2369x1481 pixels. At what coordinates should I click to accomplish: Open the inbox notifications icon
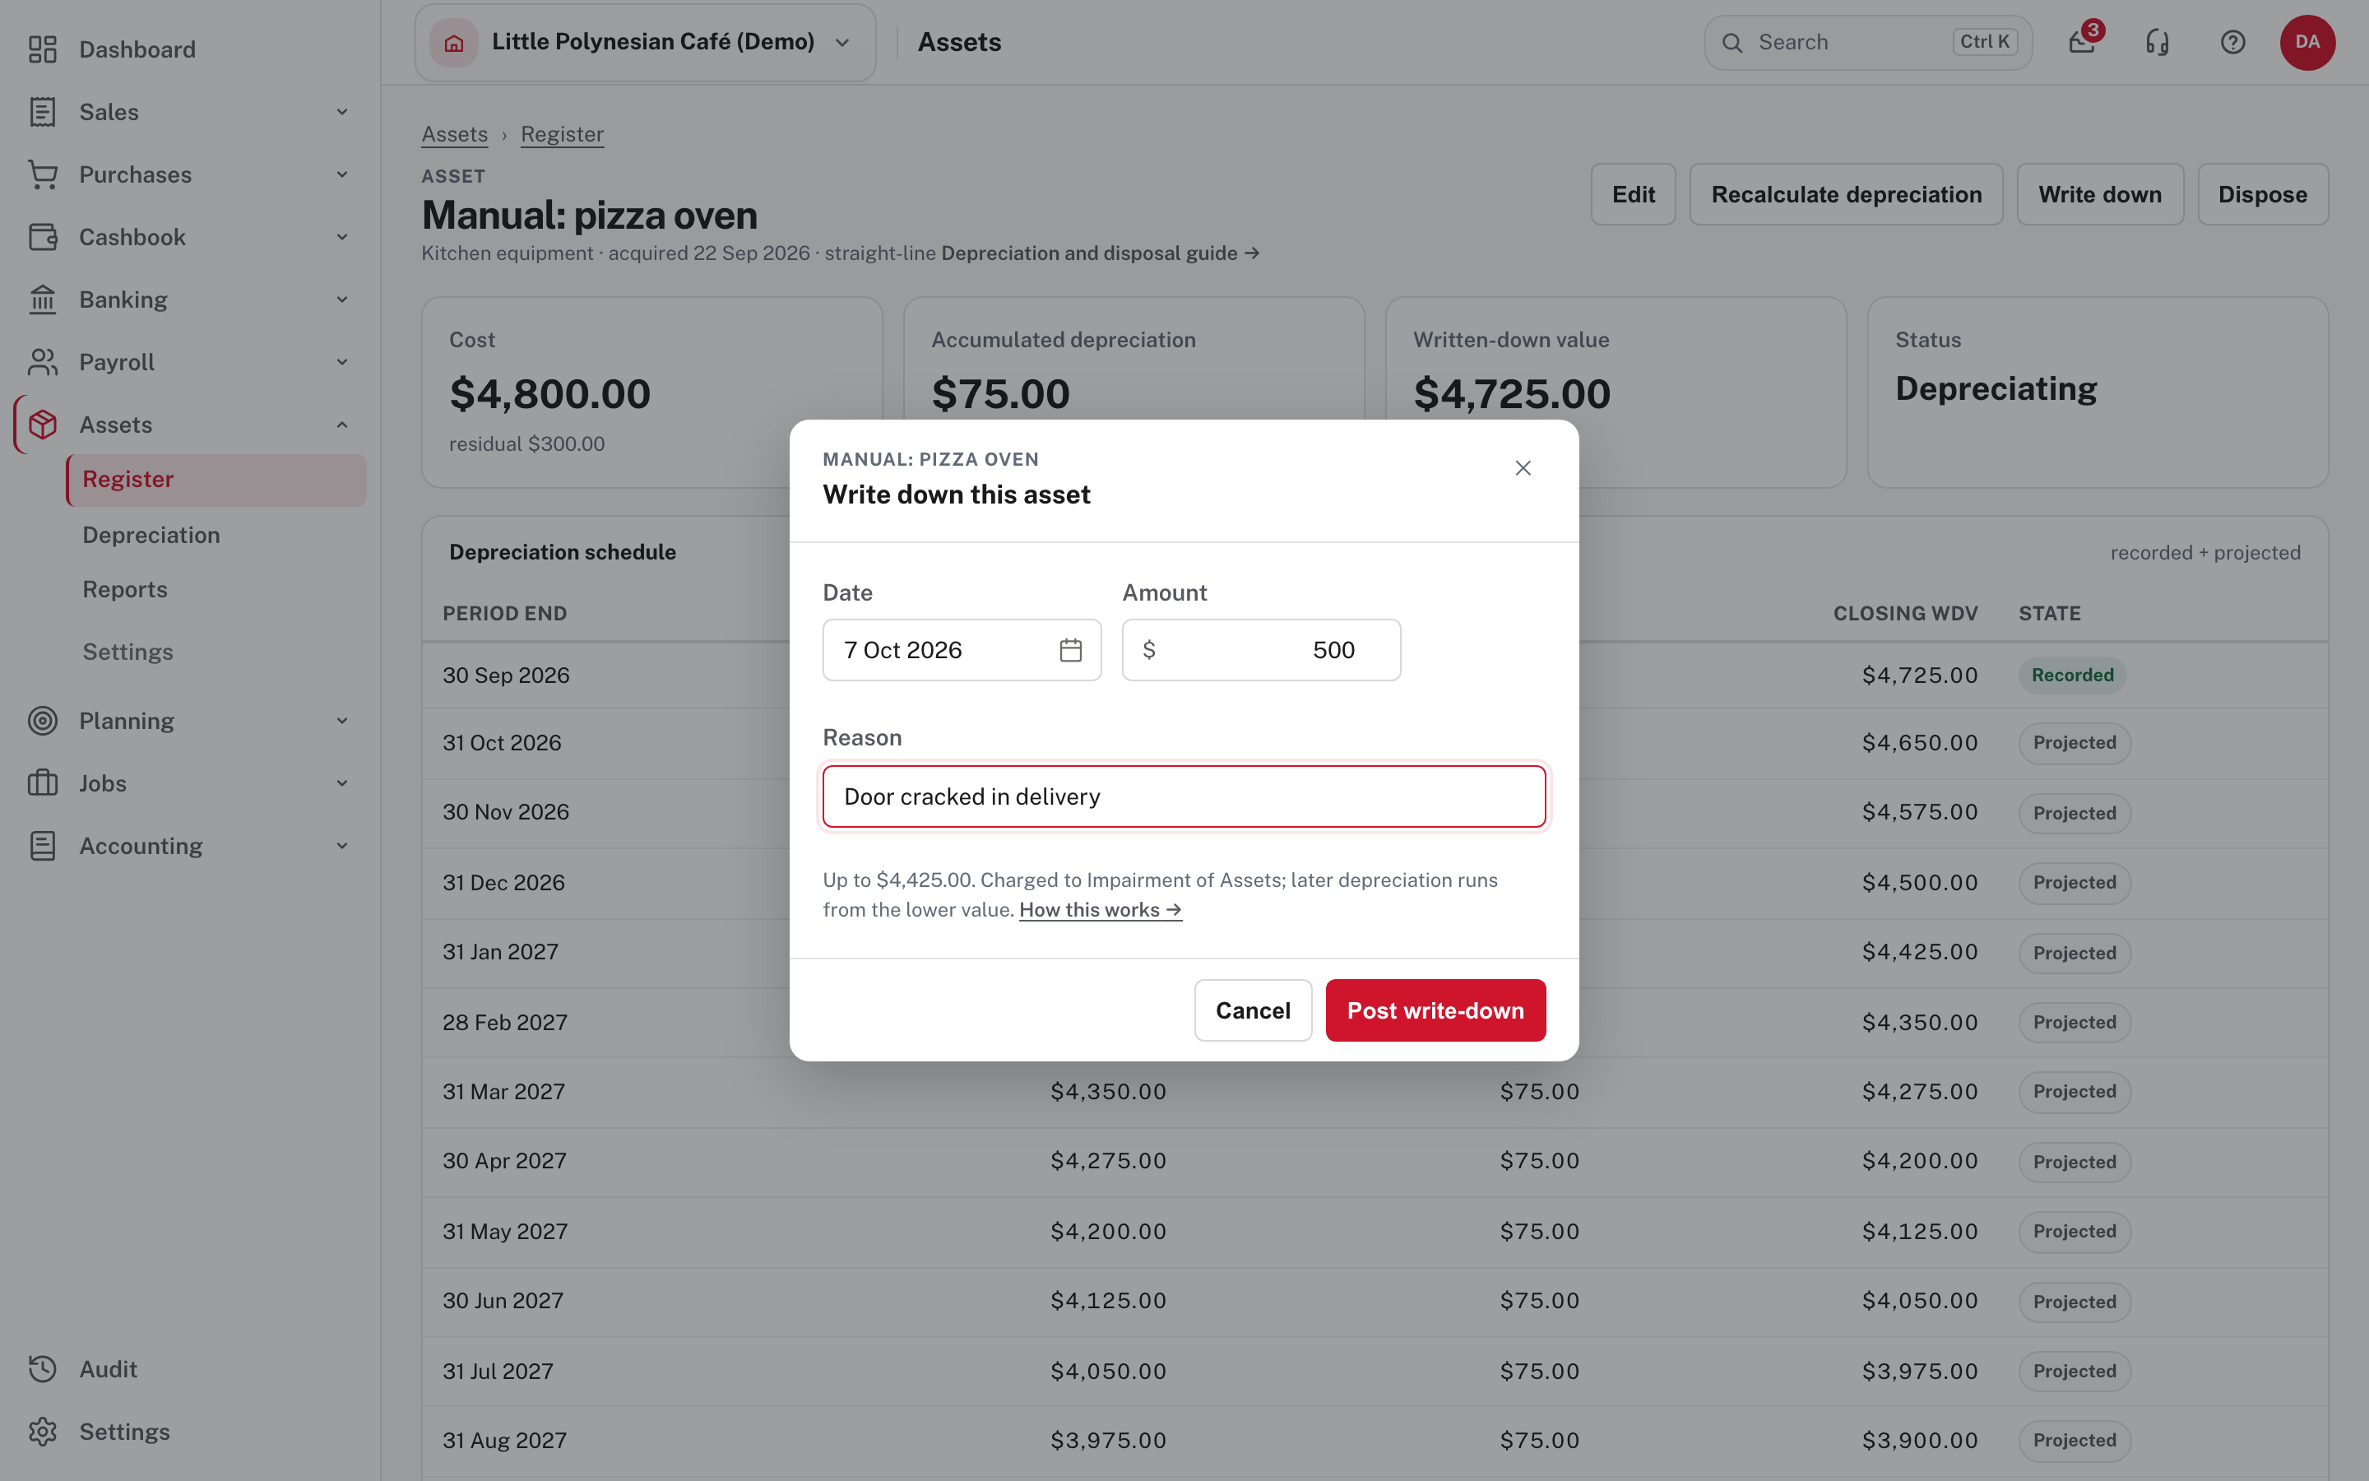point(2082,42)
